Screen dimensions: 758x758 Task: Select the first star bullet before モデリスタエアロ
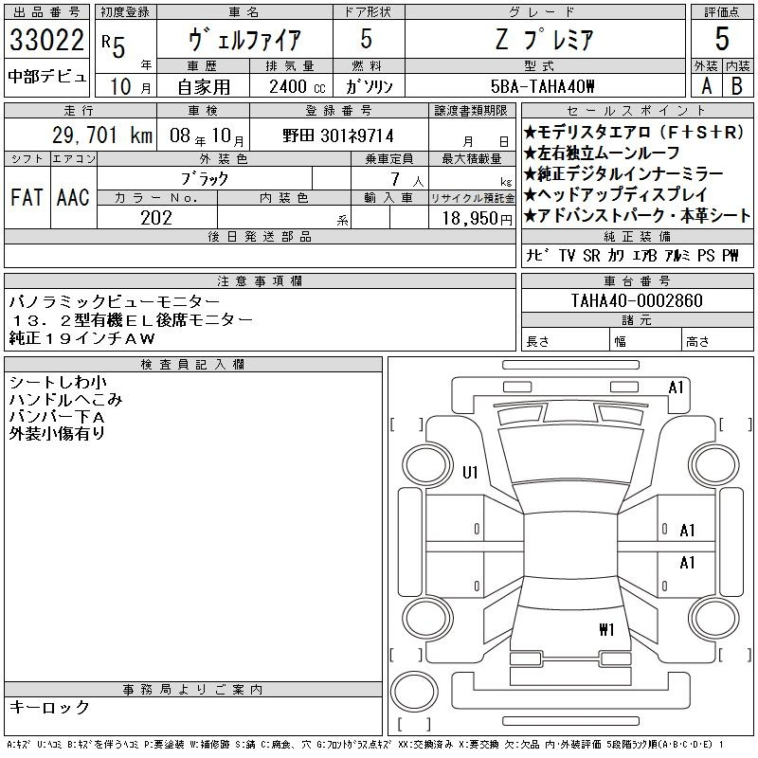pos(531,133)
